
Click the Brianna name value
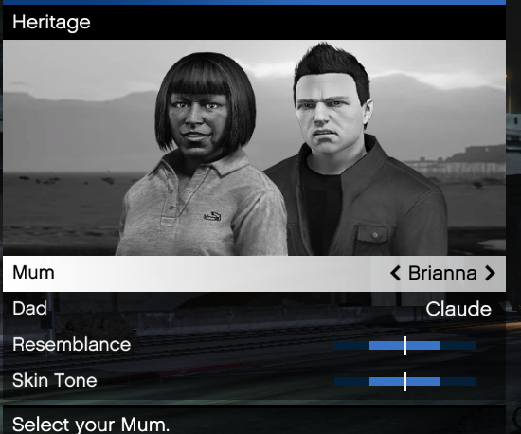coord(442,273)
